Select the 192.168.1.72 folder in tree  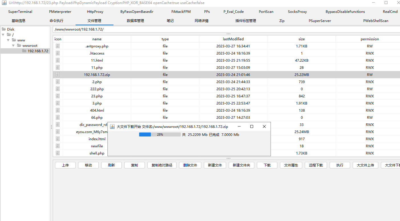(x=38, y=51)
